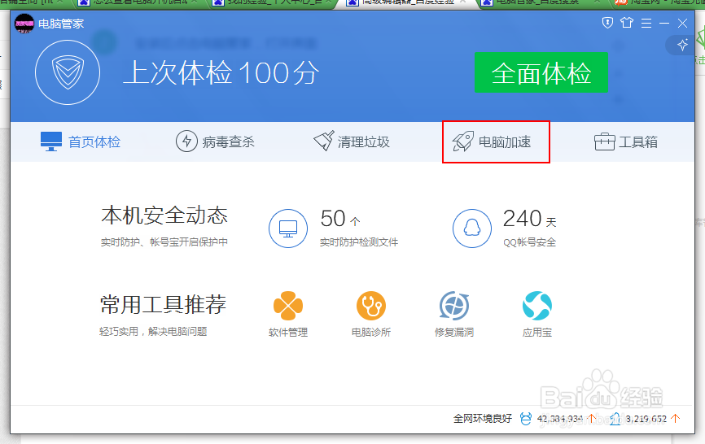Click the 全面体检 green button
Screen dimensions: 705x444
pyautogui.click(x=541, y=72)
